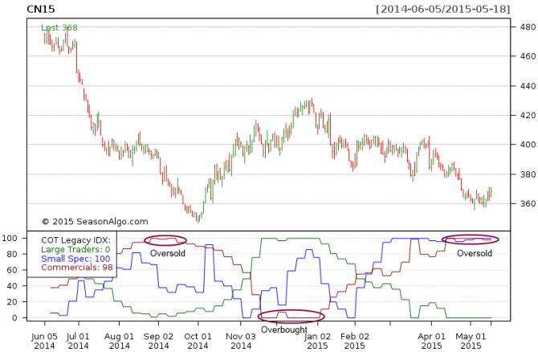This screenshot has height=352, width=538.
Task: Click the © 2015 SeasonAlgo.com text
Action: 95,222
